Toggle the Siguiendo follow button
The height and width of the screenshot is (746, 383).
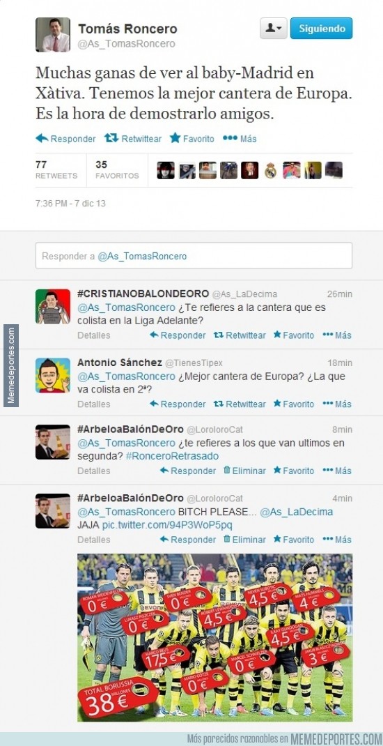(321, 28)
